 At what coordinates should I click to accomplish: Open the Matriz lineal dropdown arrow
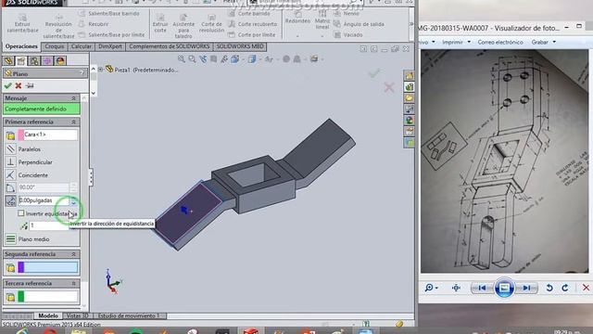pos(322,36)
